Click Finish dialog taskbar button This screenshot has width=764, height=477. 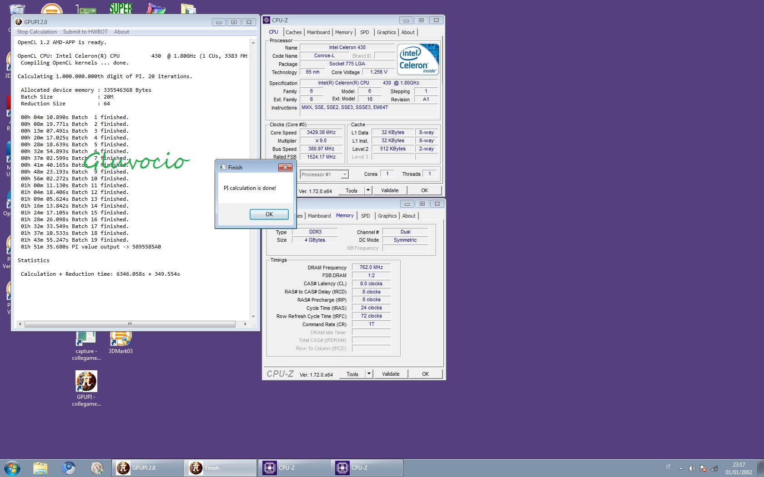(x=221, y=468)
